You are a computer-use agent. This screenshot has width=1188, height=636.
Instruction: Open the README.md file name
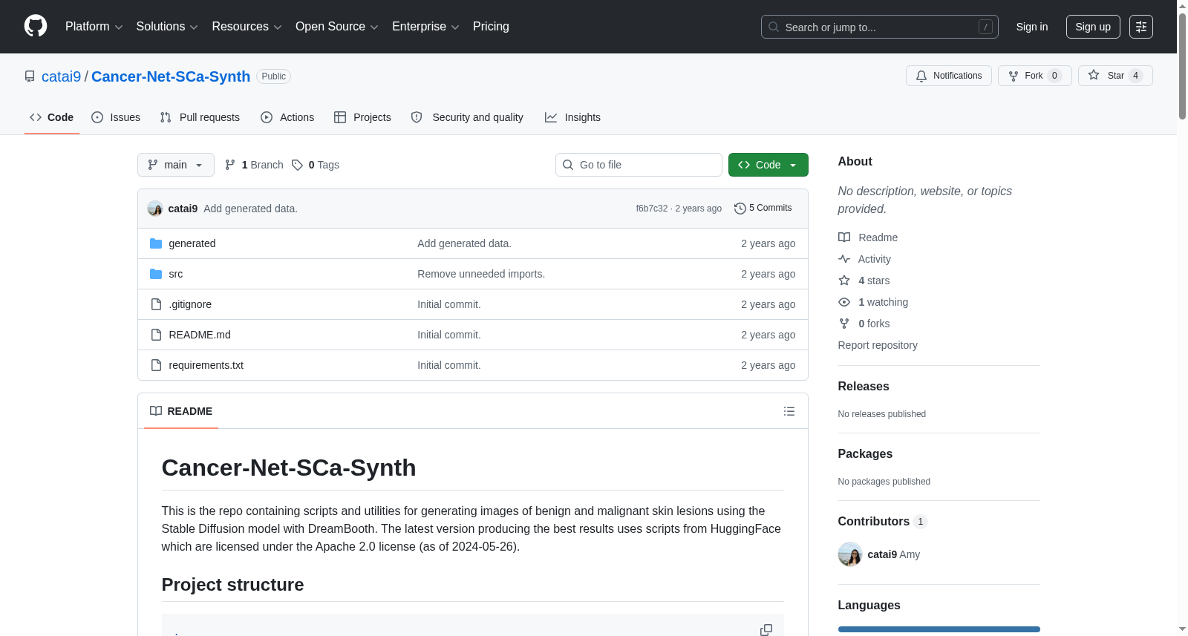[200, 335]
